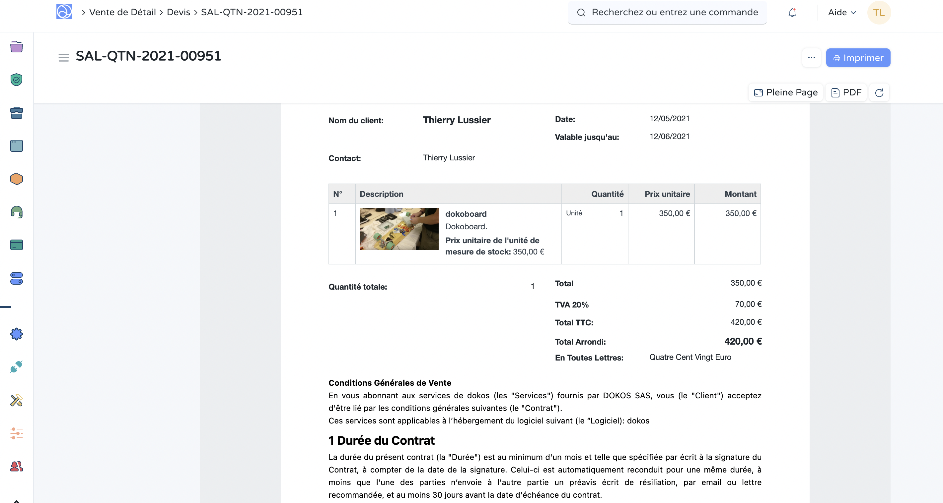Open the purple folder workspace icon in sidebar

tap(16, 47)
